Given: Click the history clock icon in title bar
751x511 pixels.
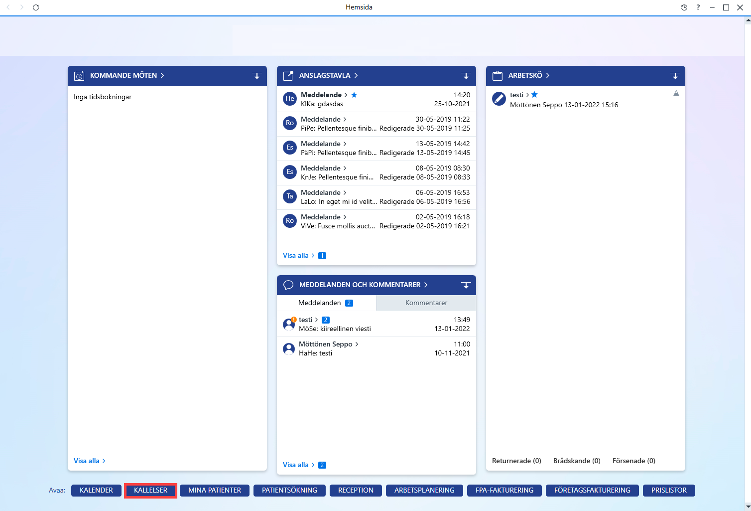Looking at the screenshot, I should [x=684, y=7].
